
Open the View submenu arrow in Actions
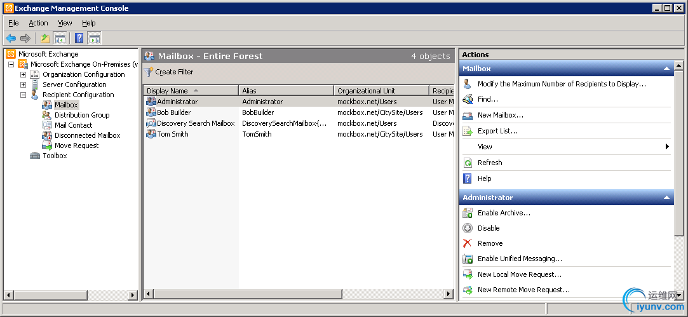pos(667,147)
